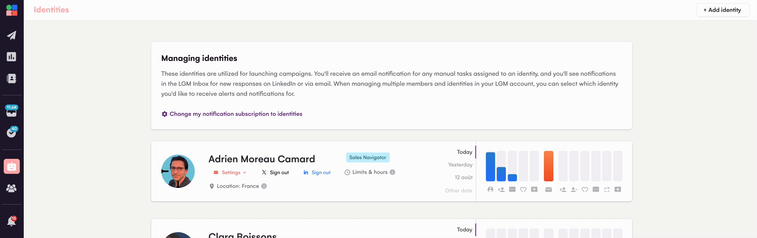Click the info icon beside Location: France
757x238 pixels.
[x=264, y=186]
